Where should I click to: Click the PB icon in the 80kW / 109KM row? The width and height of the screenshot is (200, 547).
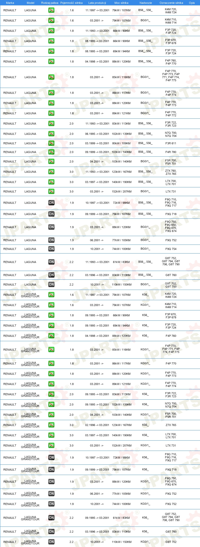pos(51,143)
